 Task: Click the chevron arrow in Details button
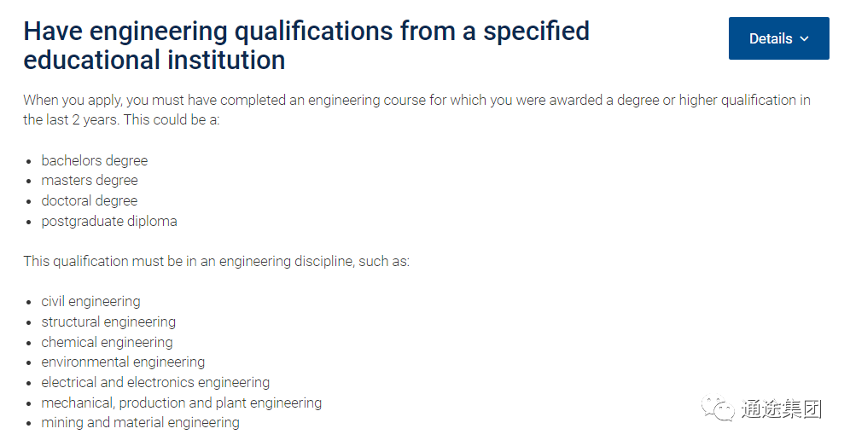(x=805, y=39)
